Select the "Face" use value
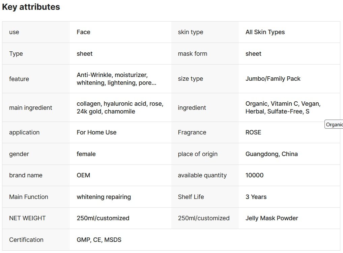 pos(83,32)
